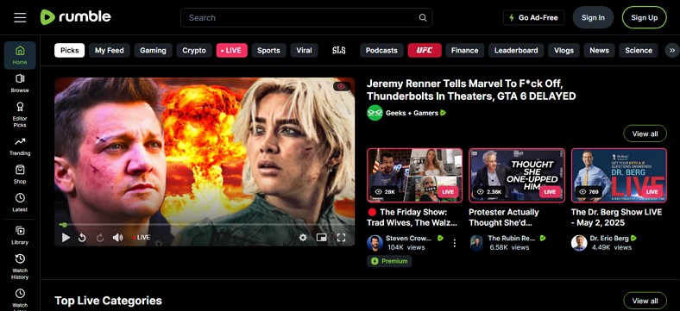This screenshot has height=311, width=680.
Task: Click the search magnifier icon
Action: click(422, 18)
